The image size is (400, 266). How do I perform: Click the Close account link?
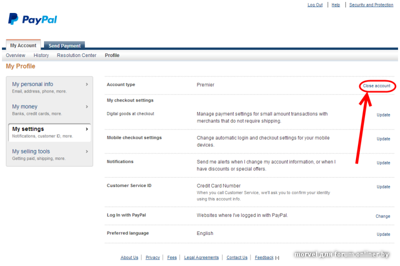[x=376, y=86]
